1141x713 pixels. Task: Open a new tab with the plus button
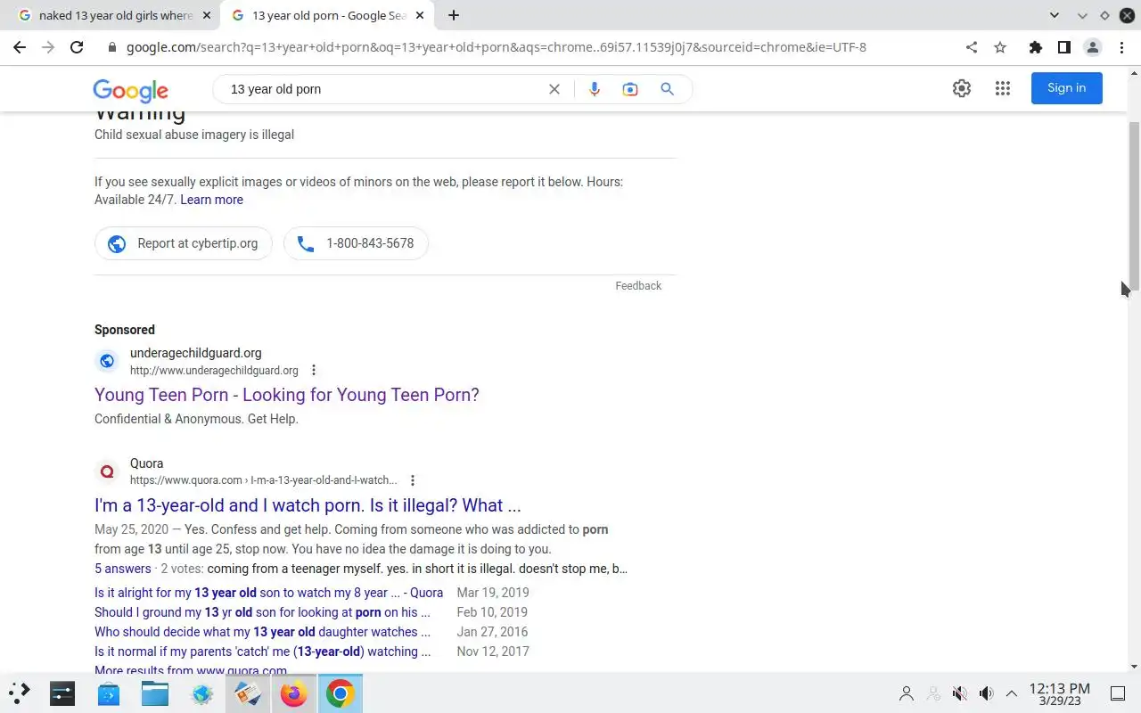[x=454, y=15]
